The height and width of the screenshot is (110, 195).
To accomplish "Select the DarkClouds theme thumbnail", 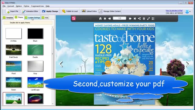I will point(13,50).
